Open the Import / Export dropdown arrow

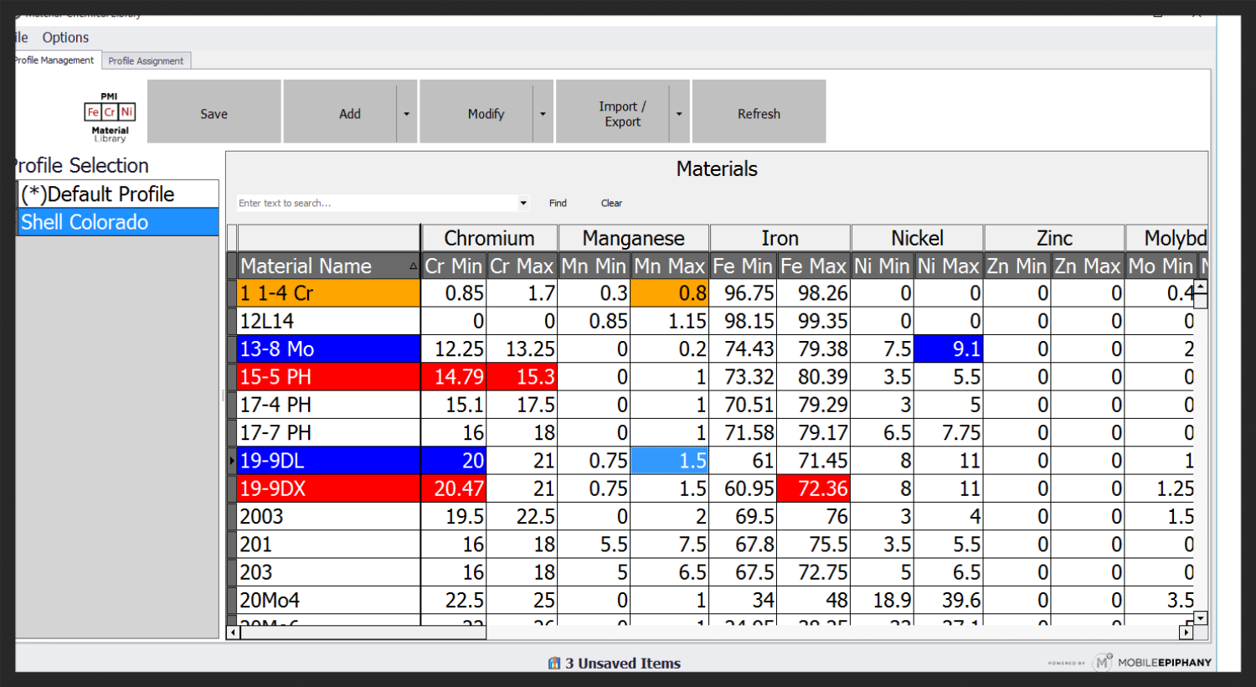pos(679,113)
